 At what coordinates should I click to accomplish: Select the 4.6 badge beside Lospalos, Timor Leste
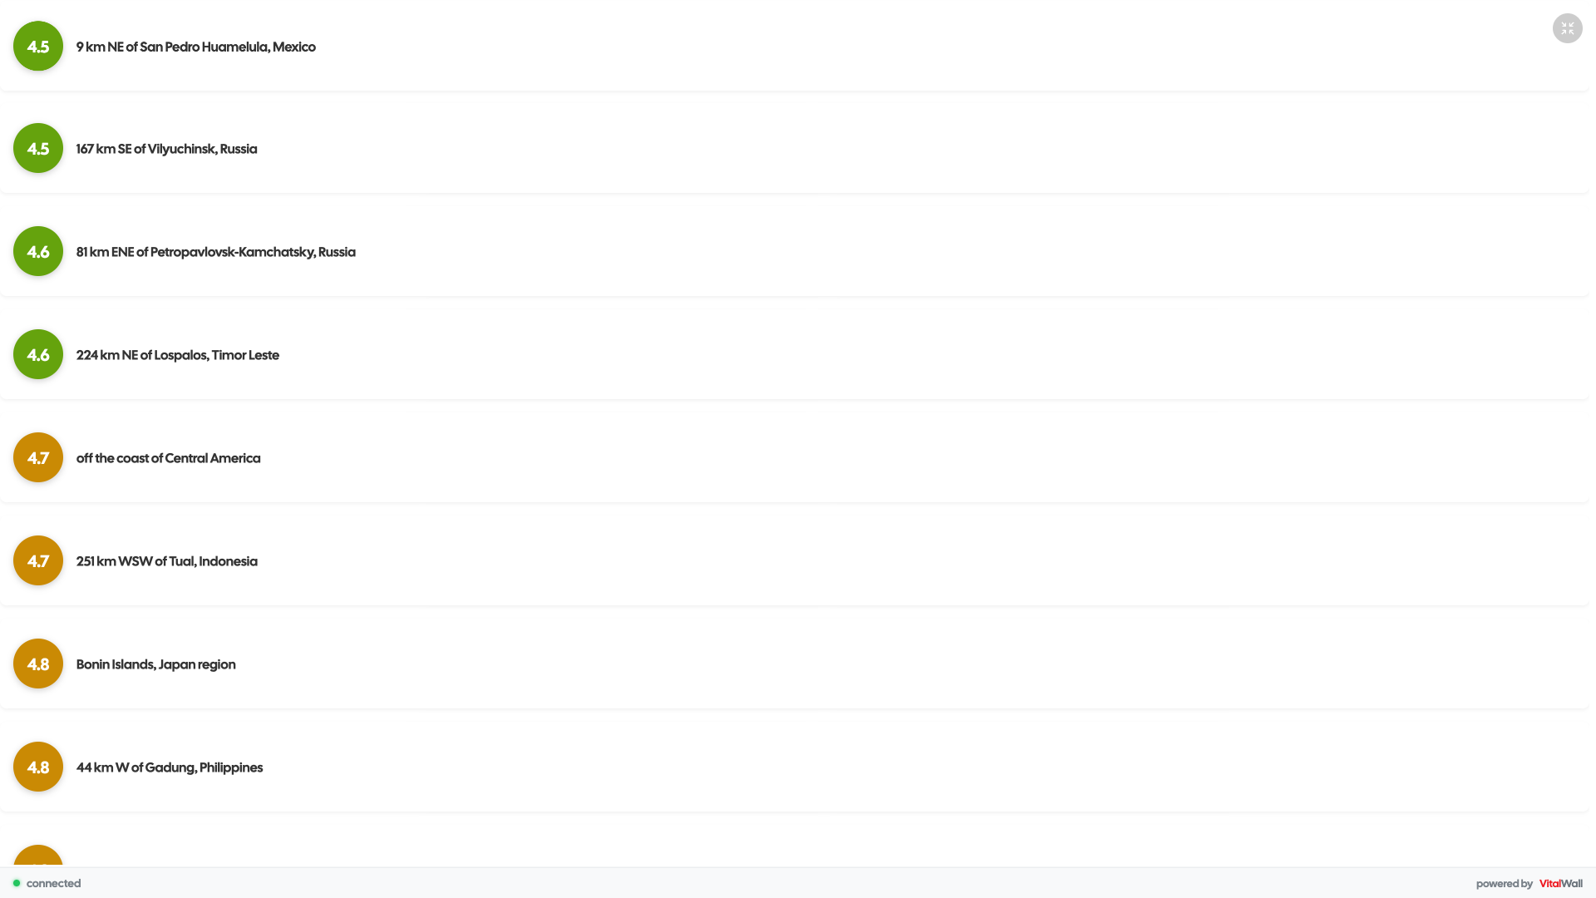38,355
